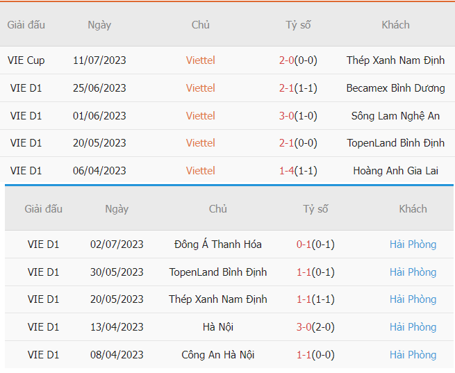The image size is (455, 373).
Task: Click VIE Cup competition label
Action: (26, 60)
